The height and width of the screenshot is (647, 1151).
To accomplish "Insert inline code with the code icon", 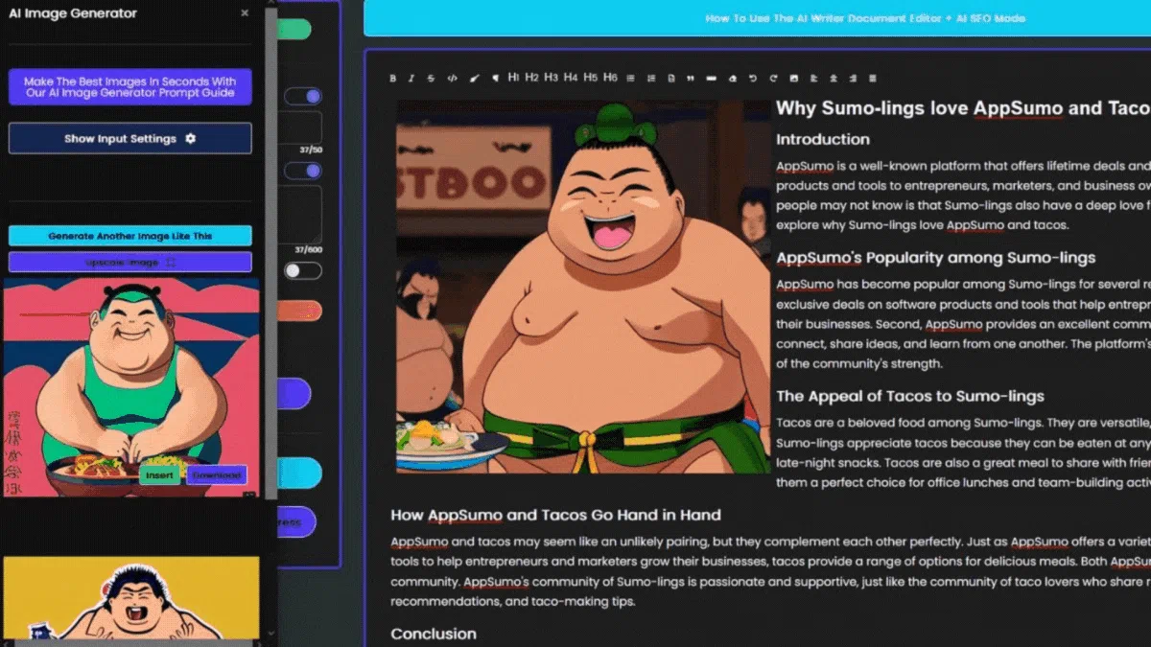I will [x=452, y=78].
